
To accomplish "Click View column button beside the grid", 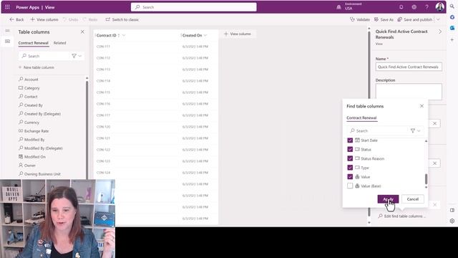I will pyautogui.click(x=238, y=34).
